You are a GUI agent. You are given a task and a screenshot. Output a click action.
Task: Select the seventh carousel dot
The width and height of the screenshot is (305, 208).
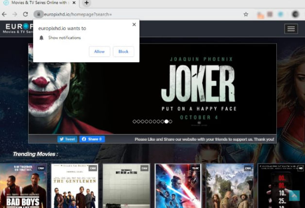pos(158,121)
